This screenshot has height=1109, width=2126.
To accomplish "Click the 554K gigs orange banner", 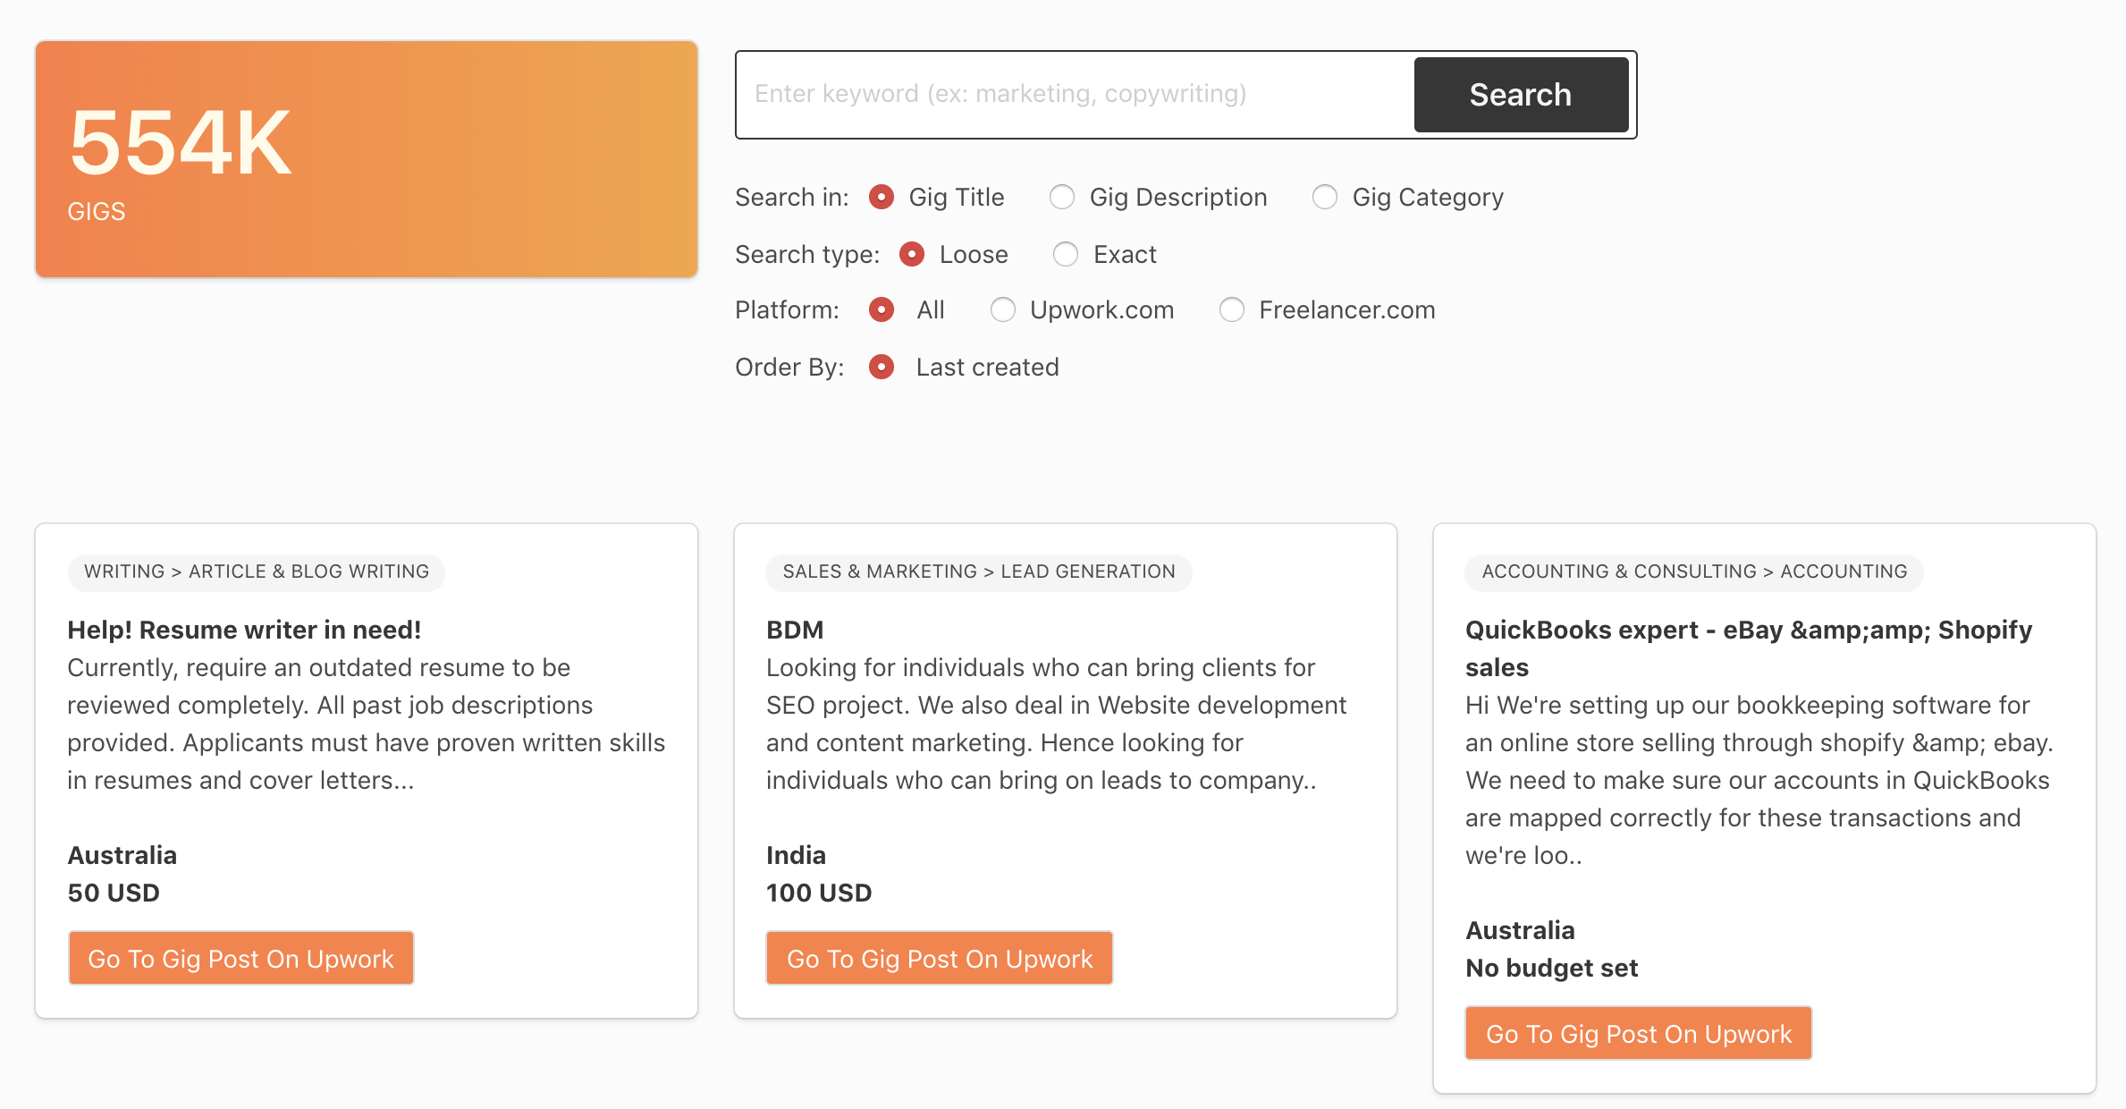I will [367, 159].
